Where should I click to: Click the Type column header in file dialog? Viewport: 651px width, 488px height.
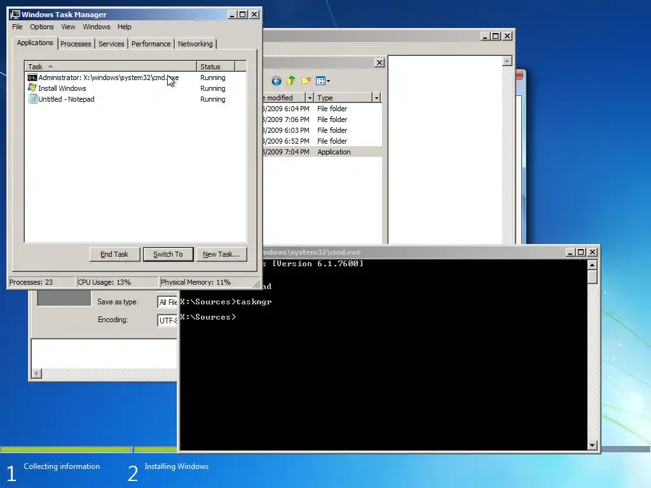[343, 98]
